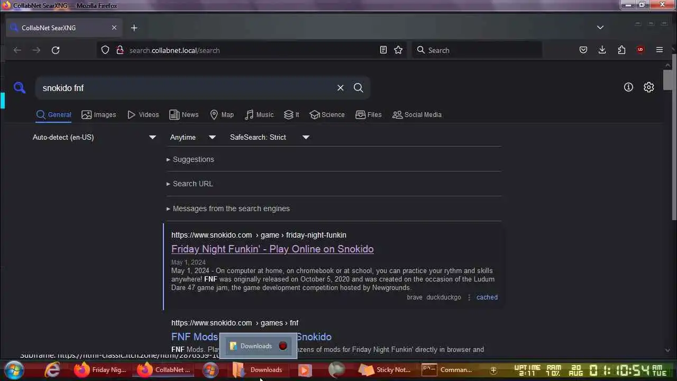
Task: Expand Messages from the search engines
Action: (x=228, y=208)
